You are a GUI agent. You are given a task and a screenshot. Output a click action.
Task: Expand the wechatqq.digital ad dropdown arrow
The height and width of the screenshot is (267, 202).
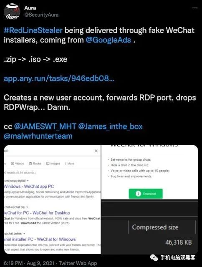(28, 181)
